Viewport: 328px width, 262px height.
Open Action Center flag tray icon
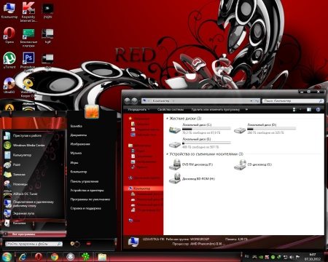[x=297, y=257]
